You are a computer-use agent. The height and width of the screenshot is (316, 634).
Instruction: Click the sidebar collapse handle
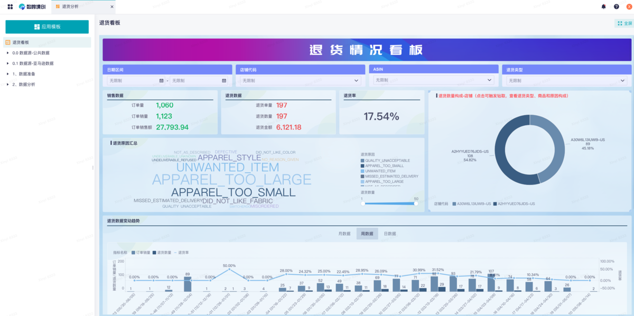93,168
